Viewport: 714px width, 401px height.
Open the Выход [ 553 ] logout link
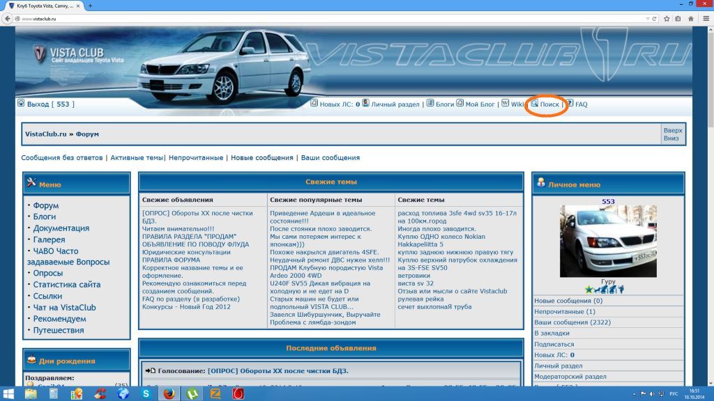click(50, 104)
